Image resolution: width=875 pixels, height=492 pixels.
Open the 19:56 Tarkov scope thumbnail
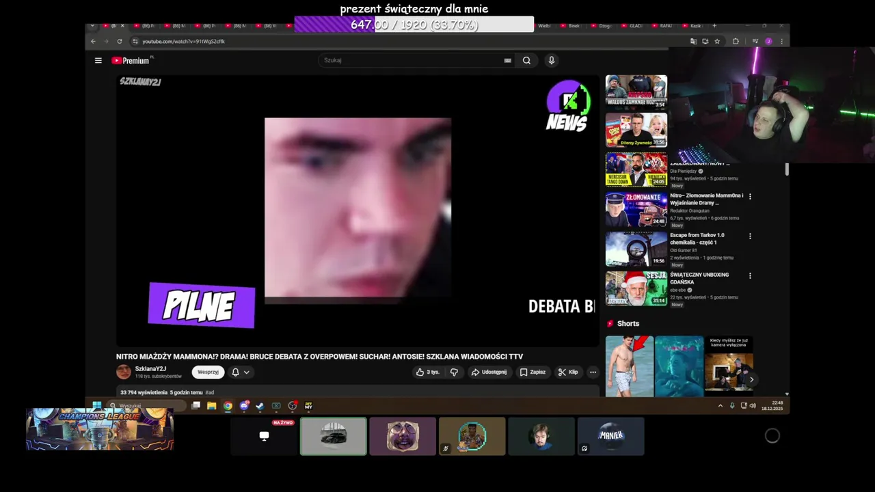pyautogui.click(x=636, y=249)
